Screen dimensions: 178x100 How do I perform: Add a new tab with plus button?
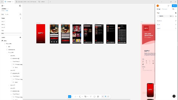click(x=50, y=2)
